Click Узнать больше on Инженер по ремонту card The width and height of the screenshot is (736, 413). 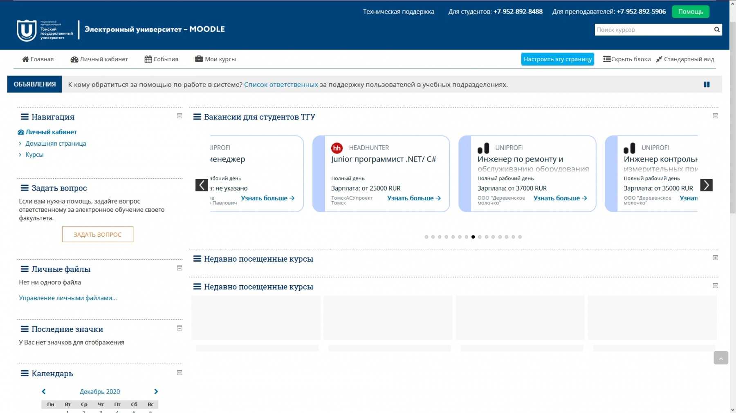[560, 198]
